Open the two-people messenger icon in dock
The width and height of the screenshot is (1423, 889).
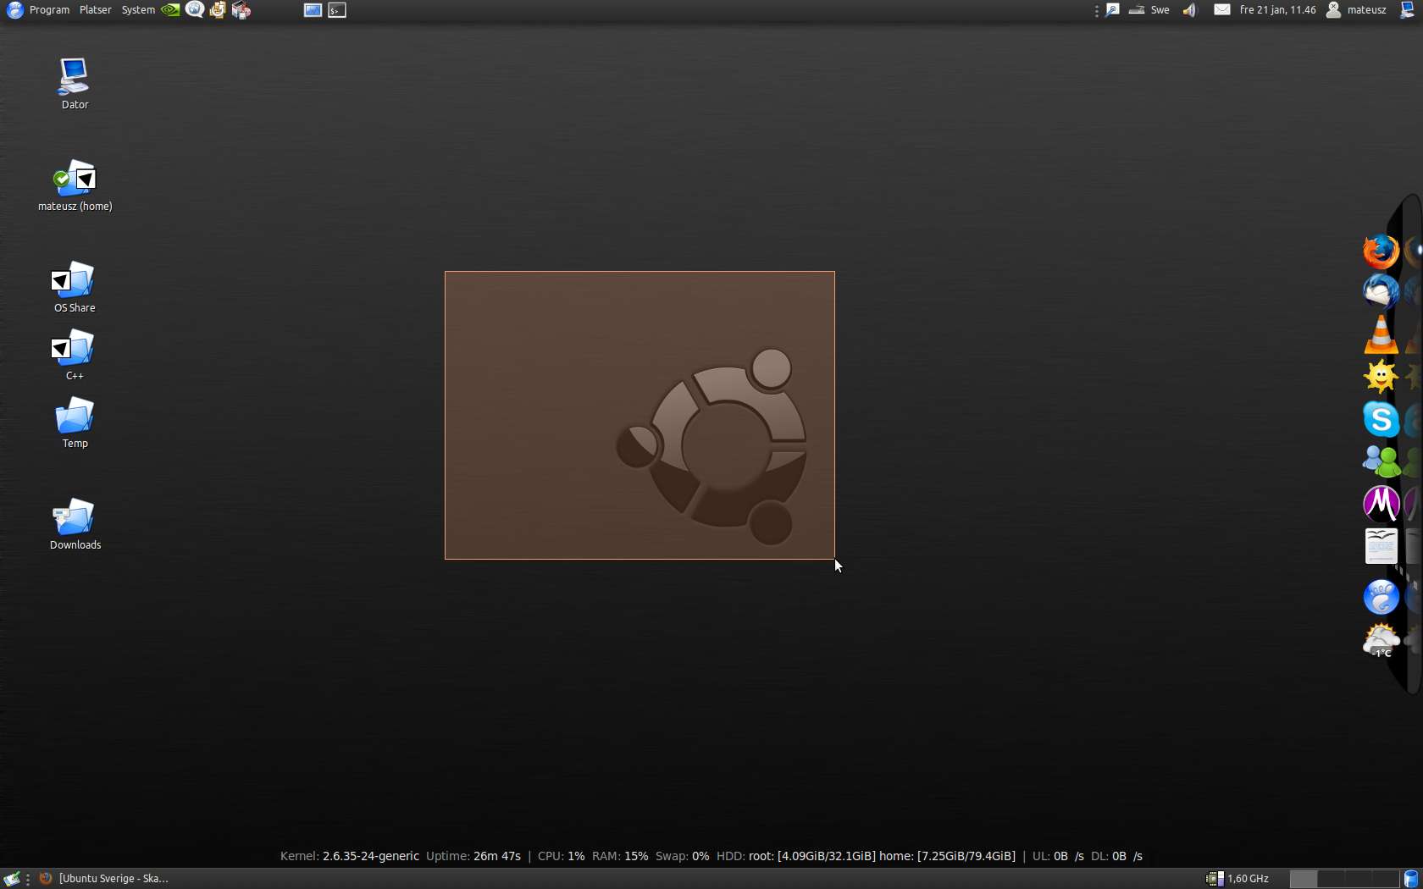point(1381,461)
